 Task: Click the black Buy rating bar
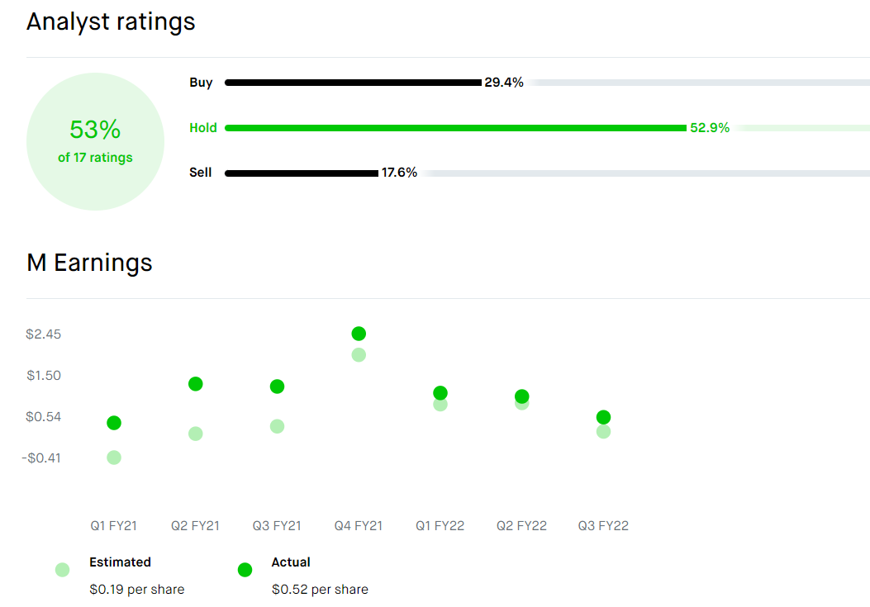point(352,83)
